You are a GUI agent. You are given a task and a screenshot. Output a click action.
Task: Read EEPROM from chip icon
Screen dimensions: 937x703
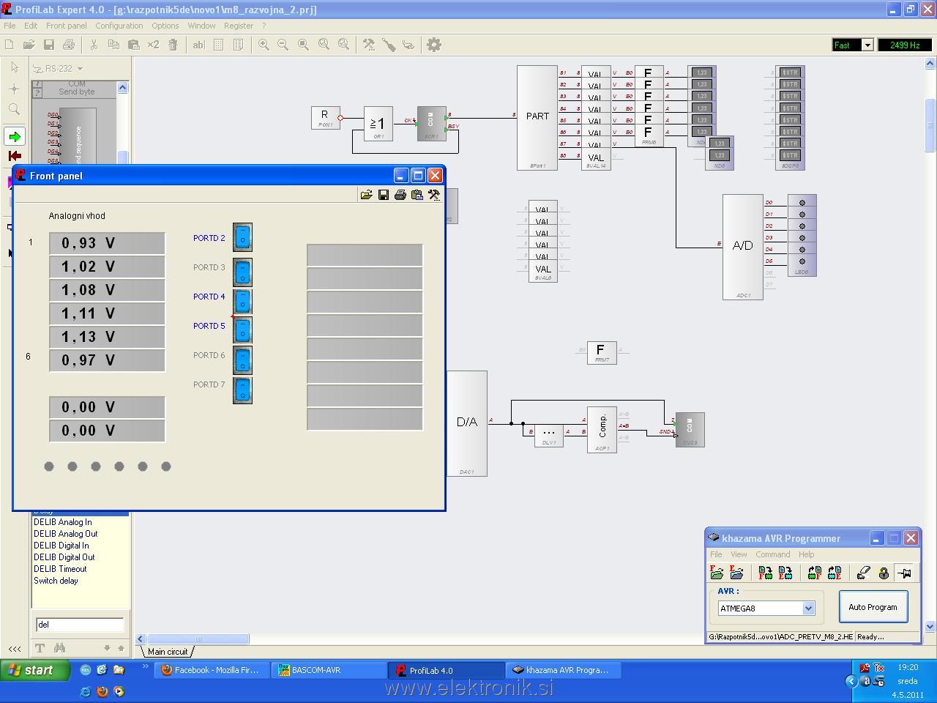[x=835, y=573]
